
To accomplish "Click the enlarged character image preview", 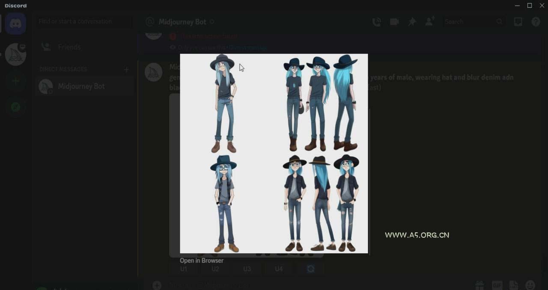I will (274, 153).
